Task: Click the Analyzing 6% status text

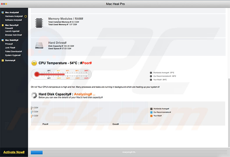Action: (129, 152)
